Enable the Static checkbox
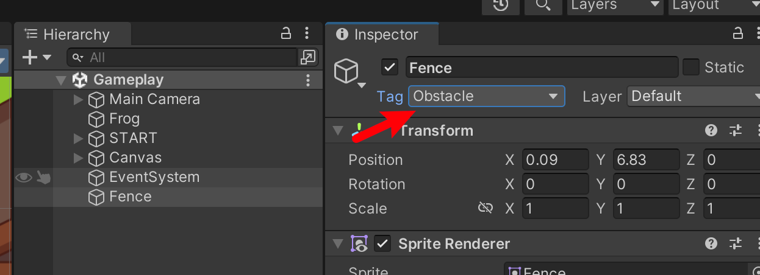Image resolution: width=760 pixels, height=275 pixels. tap(691, 67)
